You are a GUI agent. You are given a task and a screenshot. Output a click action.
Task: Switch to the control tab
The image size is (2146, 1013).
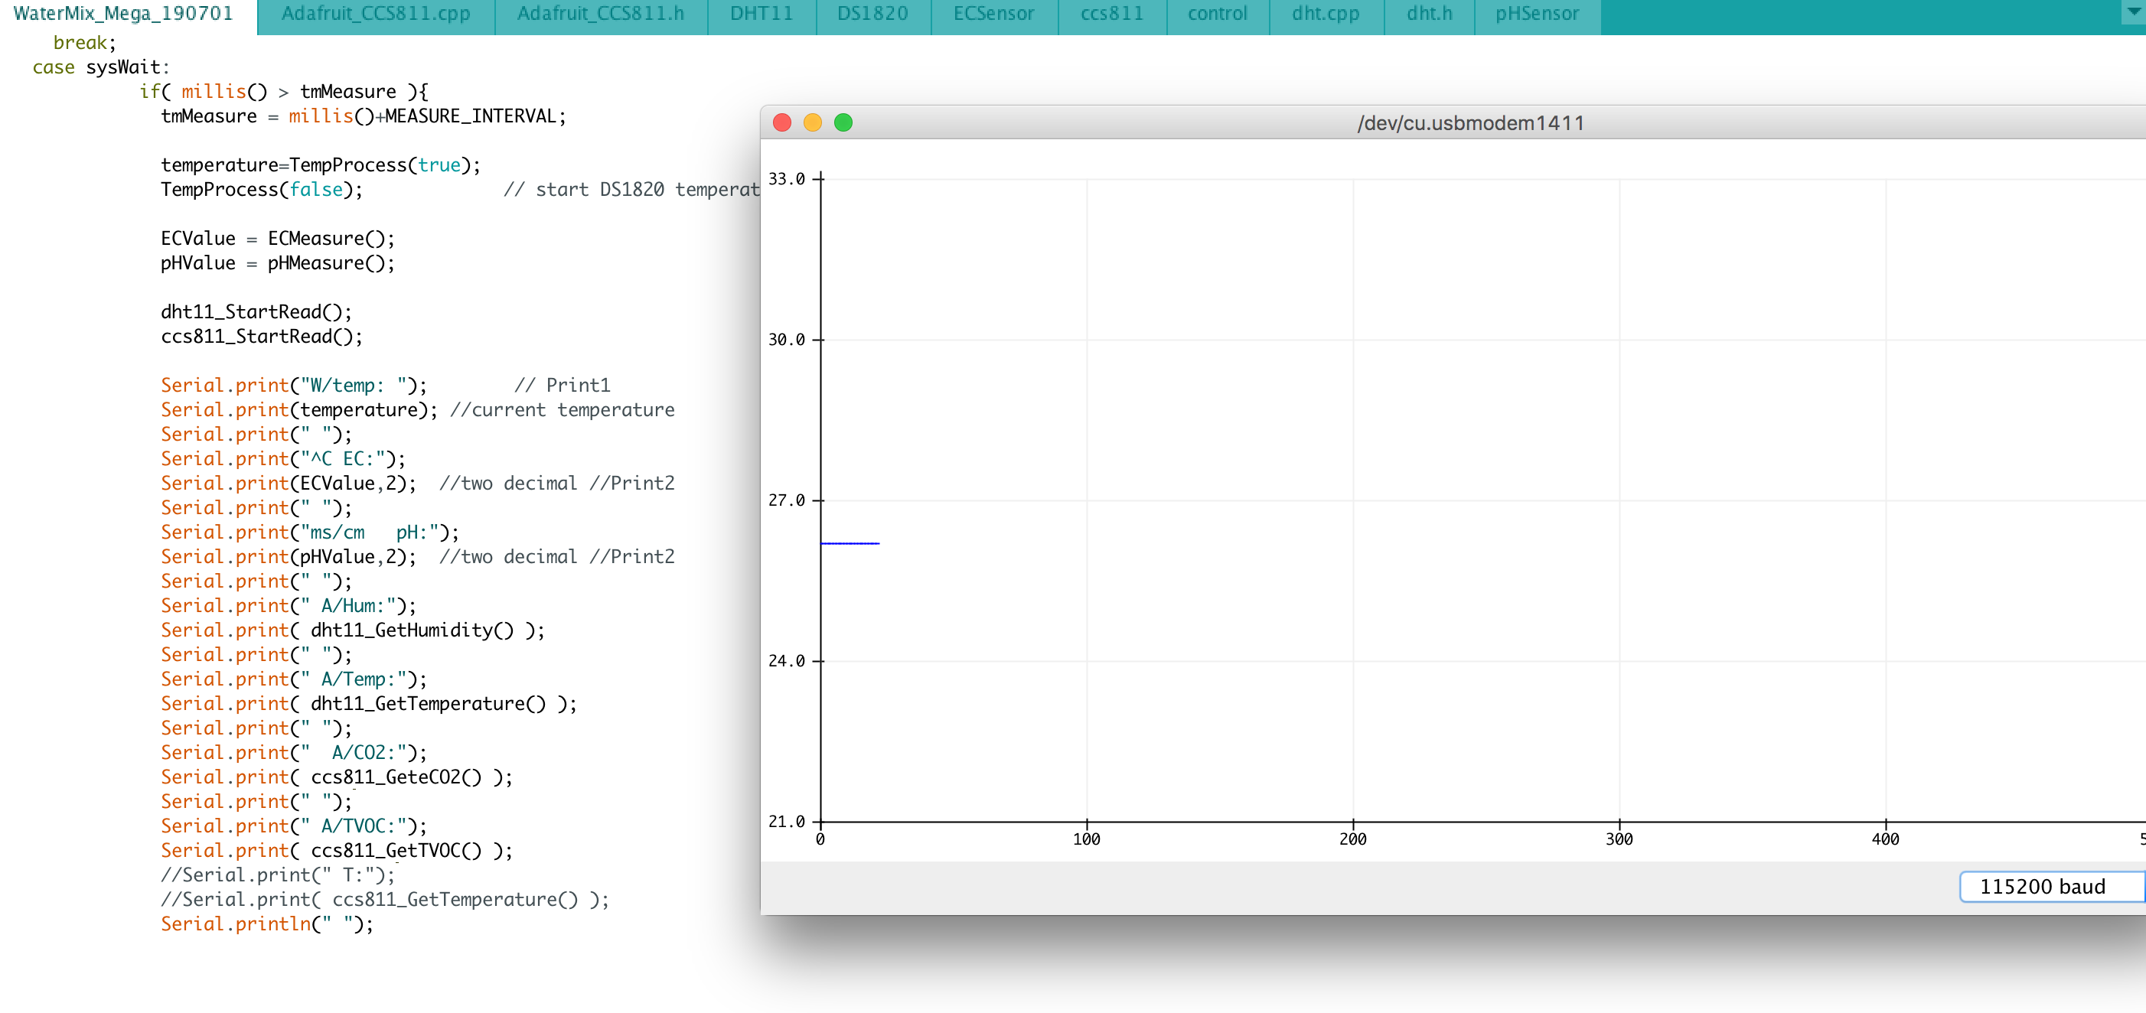1217,13
